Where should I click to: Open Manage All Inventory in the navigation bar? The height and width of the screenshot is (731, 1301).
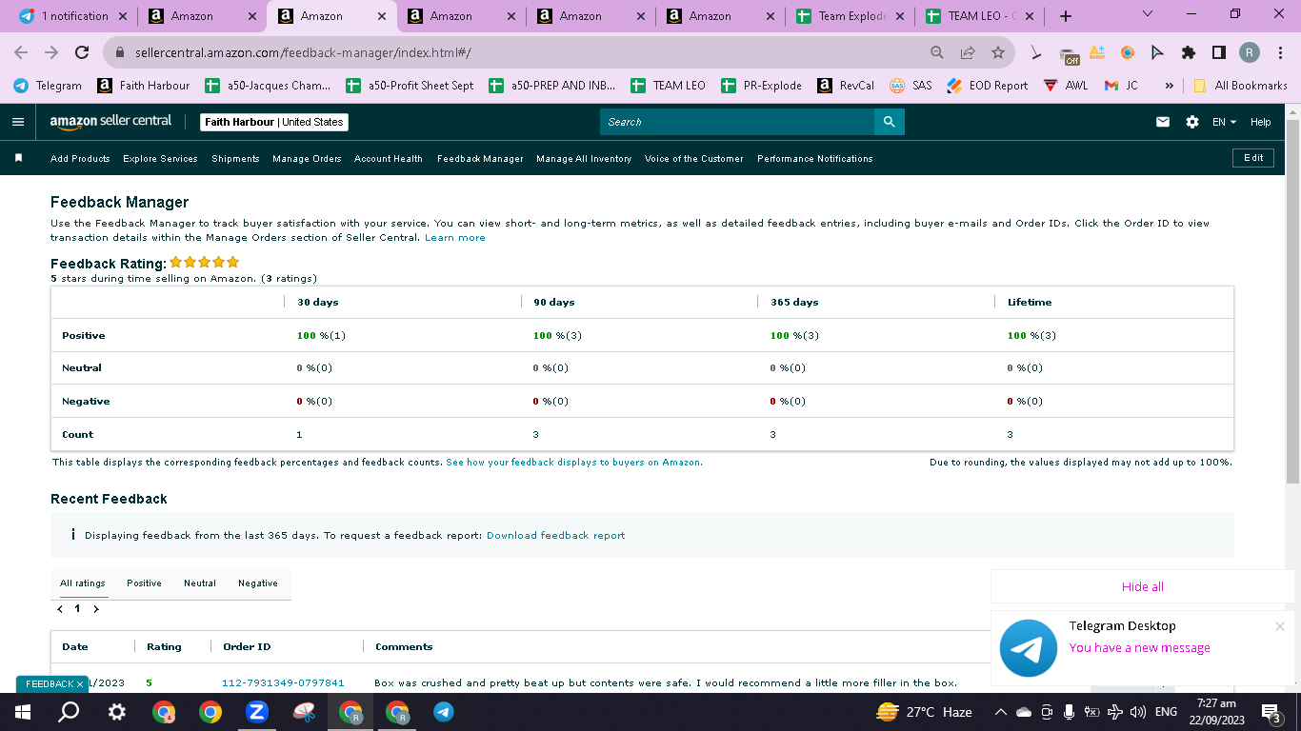pyautogui.click(x=584, y=159)
